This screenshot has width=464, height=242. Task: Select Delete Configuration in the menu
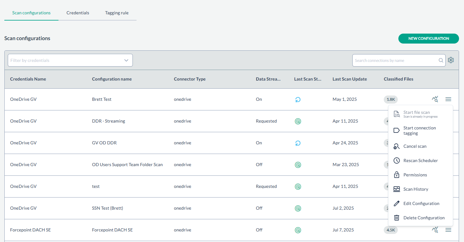click(x=424, y=218)
